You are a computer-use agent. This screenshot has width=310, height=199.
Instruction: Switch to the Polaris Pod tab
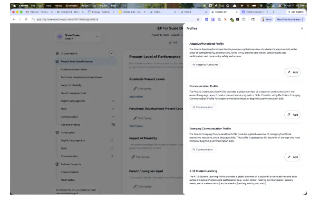pyautogui.click(x=70, y=12)
